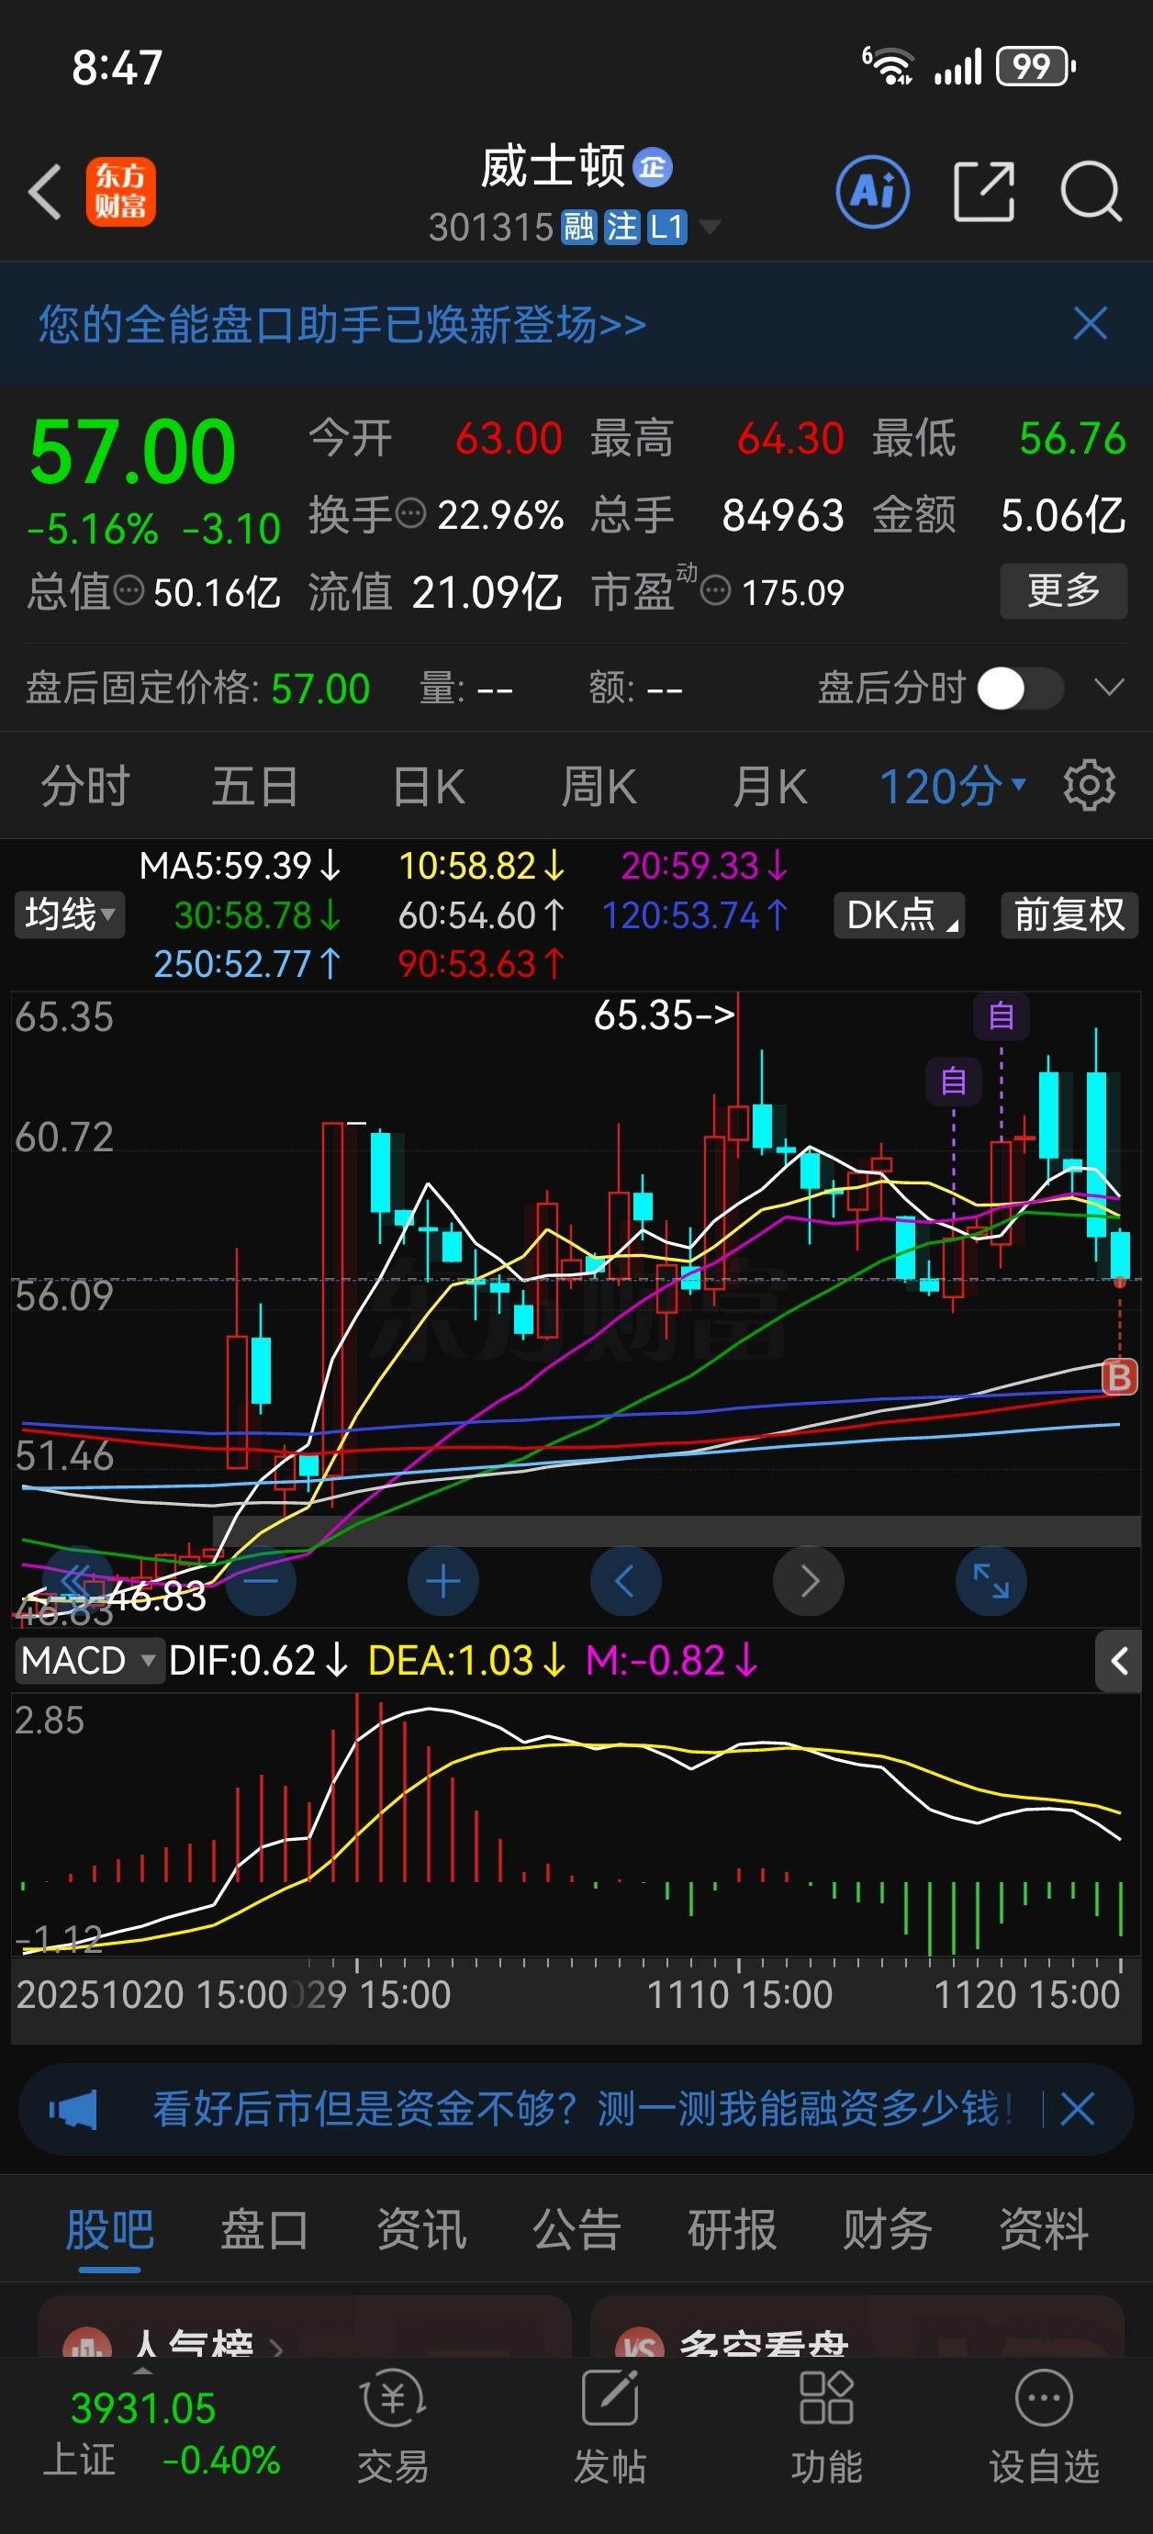
Task: Tap the red B signal marker
Action: tap(1120, 1377)
